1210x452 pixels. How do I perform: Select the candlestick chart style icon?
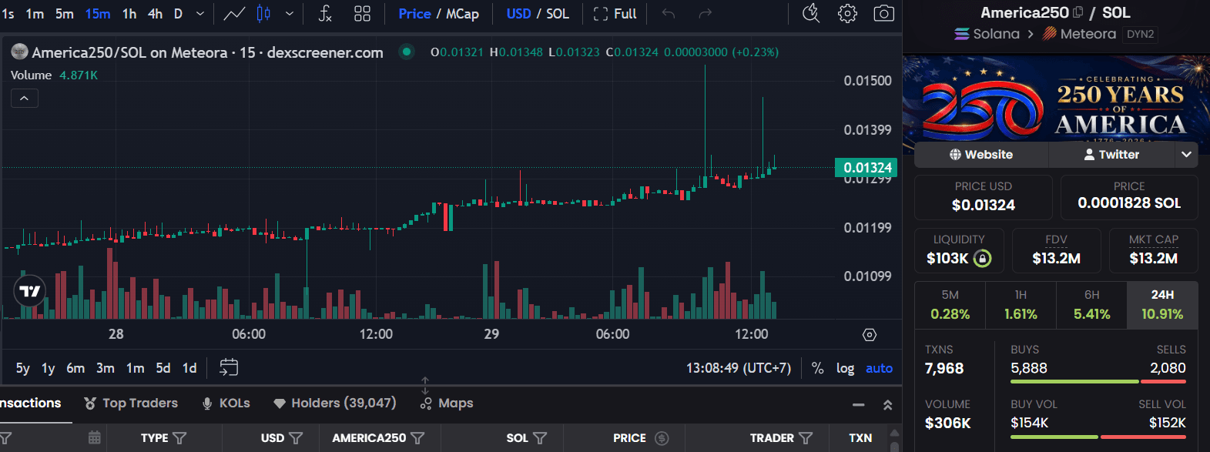[x=263, y=14]
